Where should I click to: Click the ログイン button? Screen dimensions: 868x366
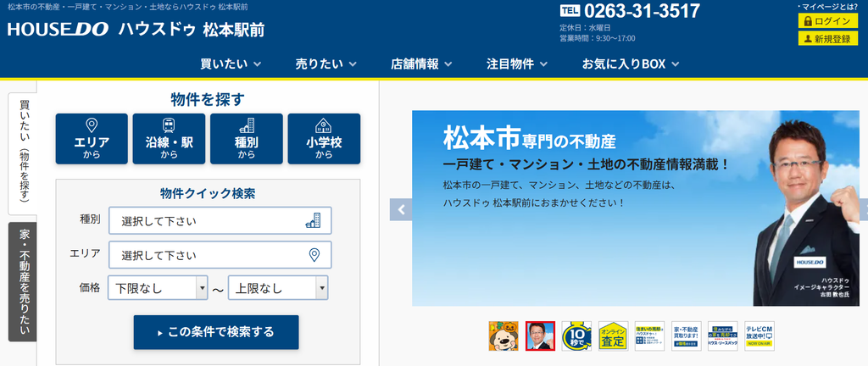click(827, 21)
